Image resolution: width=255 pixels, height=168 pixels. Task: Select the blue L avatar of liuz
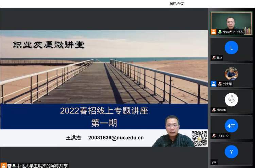[x=231, y=48]
